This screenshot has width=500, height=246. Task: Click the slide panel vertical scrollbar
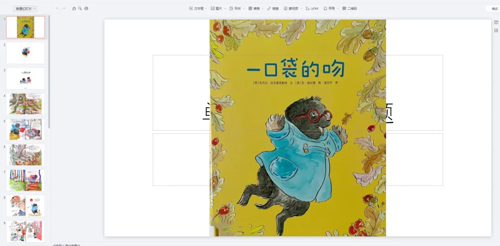(x=49, y=72)
